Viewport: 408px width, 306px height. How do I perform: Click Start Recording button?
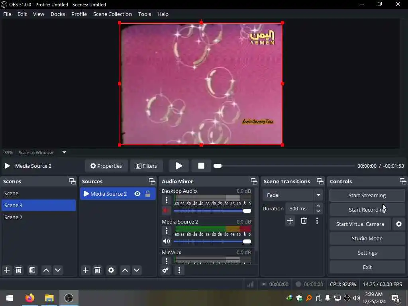click(x=367, y=210)
